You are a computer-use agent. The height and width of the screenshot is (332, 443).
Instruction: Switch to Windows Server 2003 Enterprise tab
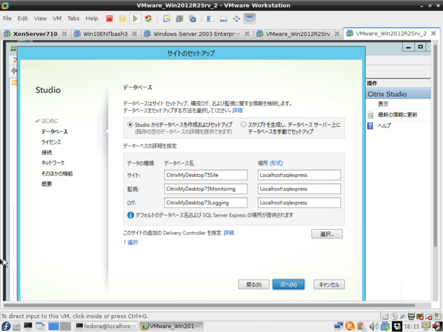pos(196,34)
